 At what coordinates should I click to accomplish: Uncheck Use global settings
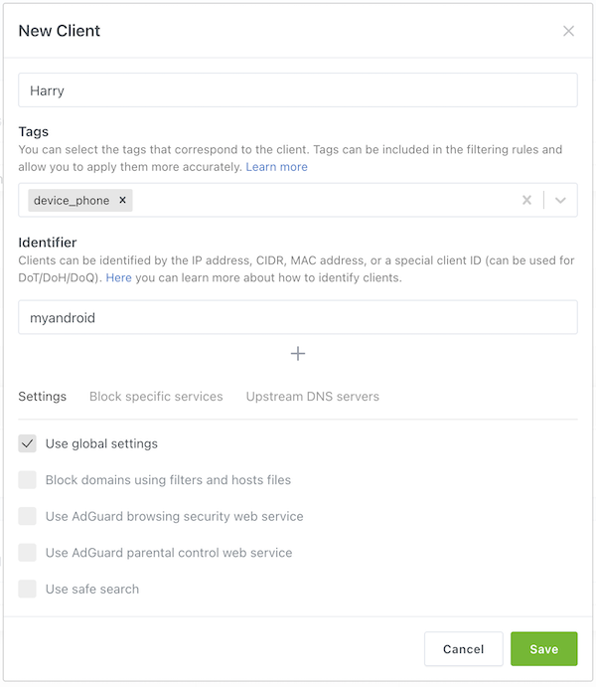pyautogui.click(x=28, y=443)
